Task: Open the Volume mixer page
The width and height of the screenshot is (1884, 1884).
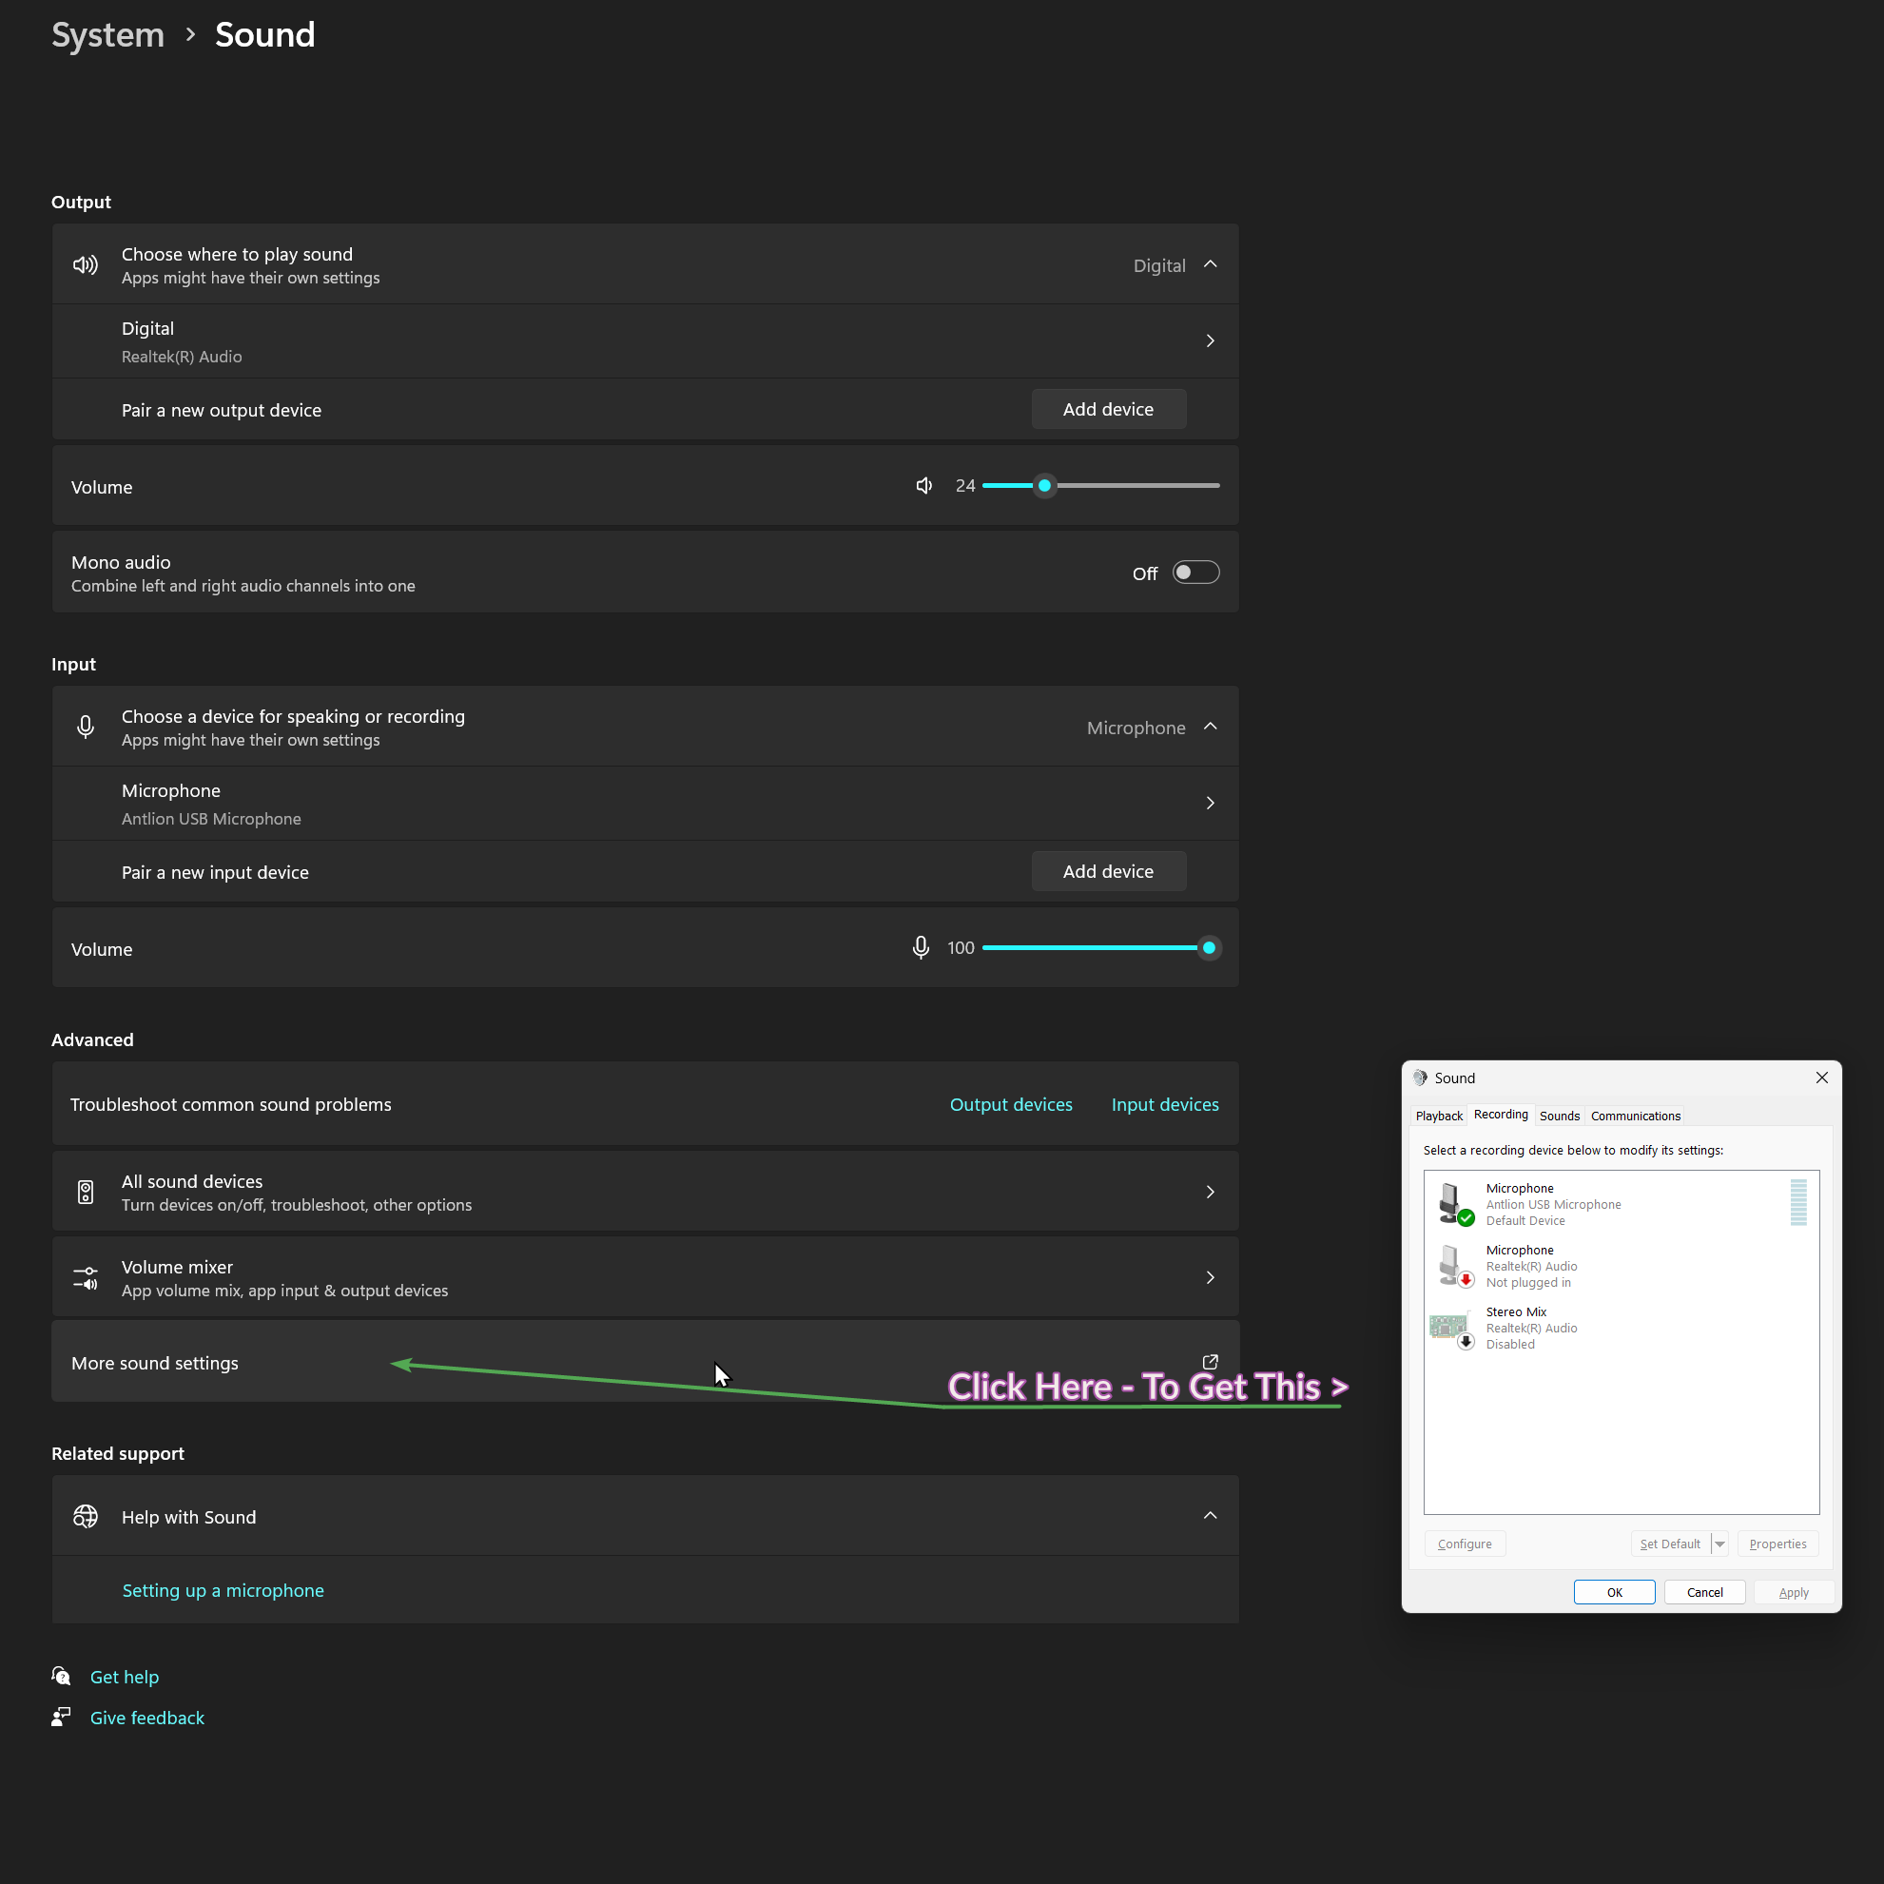Action: (646, 1277)
